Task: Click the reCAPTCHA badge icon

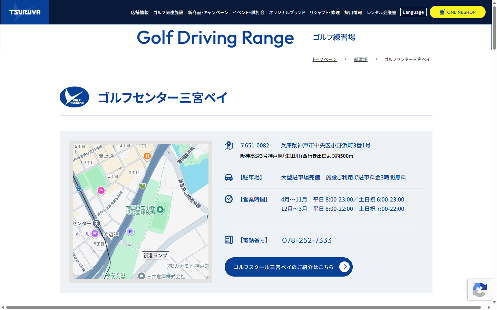Action: tap(479, 290)
